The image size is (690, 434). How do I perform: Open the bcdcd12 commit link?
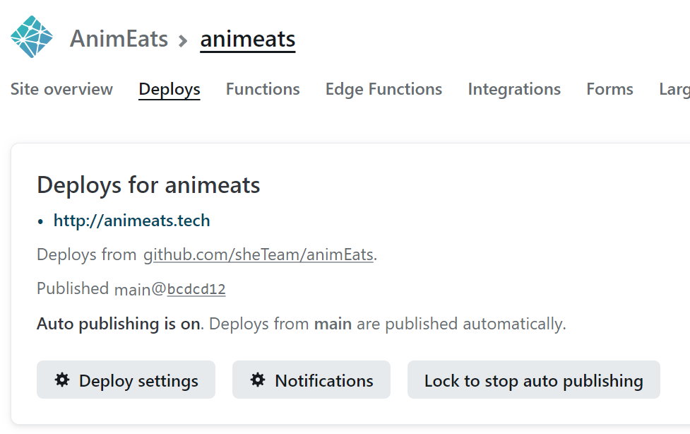coord(196,289)
